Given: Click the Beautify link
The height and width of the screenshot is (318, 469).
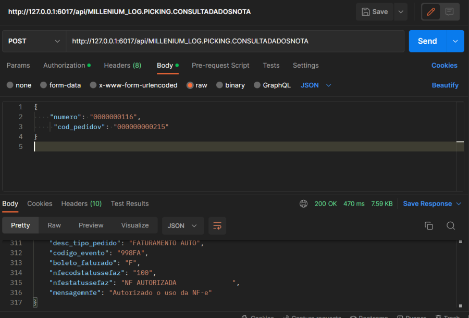Looking at the screenshot, I should (445, 85).
